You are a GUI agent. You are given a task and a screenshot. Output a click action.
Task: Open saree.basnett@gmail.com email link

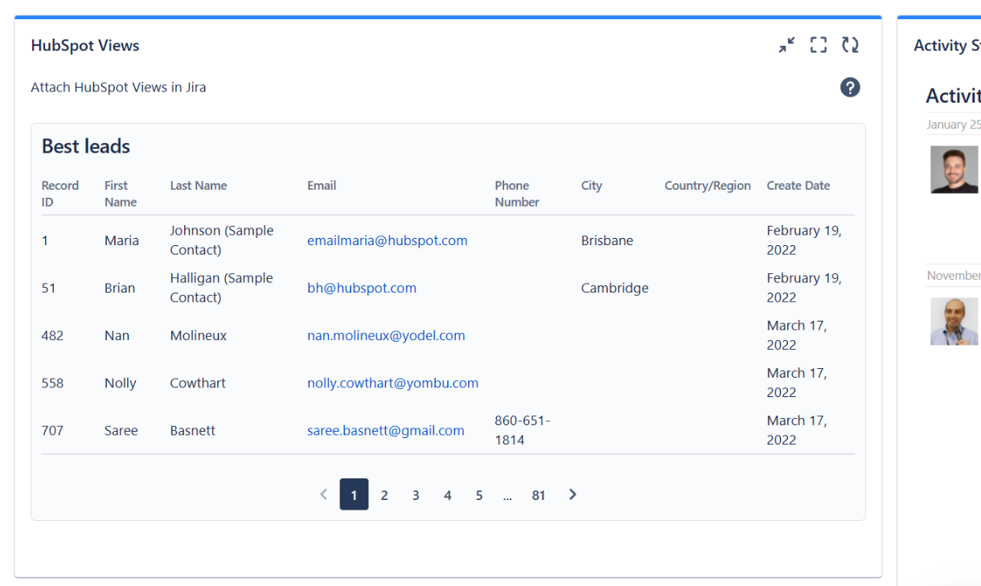[x=385, y=430]
